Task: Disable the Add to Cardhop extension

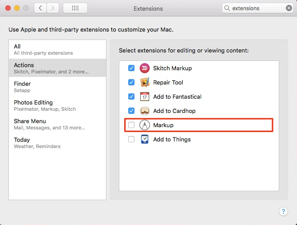Action: click(131, 111)
